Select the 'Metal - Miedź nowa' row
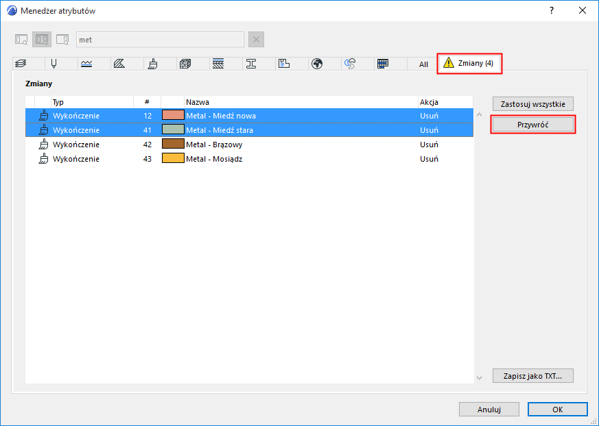The image size is (599, 426). pos(250,116)
